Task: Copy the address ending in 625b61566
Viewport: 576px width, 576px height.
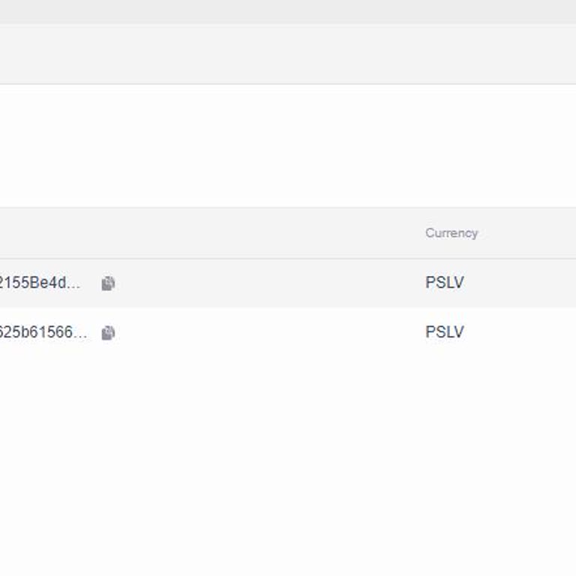Action: pyautogui.click(x=108, y=333)
